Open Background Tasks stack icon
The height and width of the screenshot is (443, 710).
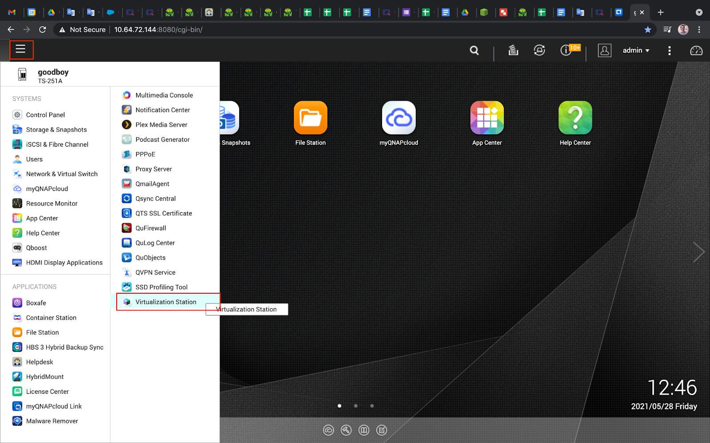pos(513,50)
